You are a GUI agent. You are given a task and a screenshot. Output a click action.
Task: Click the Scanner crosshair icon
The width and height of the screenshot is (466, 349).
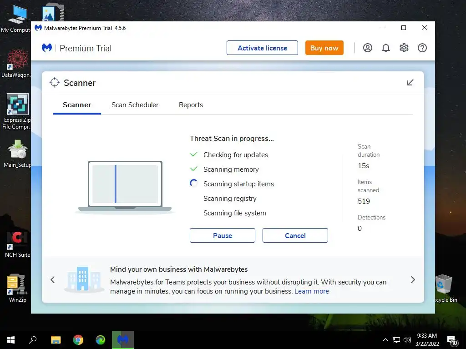coord(55,83)
